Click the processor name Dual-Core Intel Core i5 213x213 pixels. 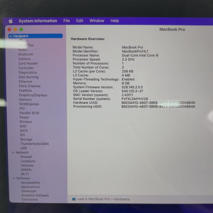point(140,55)
